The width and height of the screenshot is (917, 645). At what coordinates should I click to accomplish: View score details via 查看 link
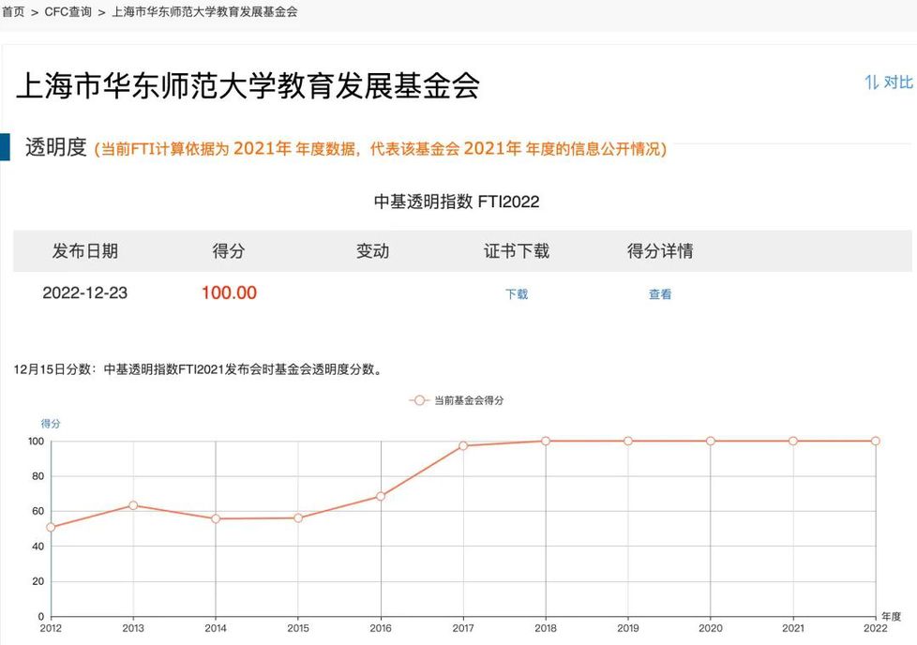(660, 293)
